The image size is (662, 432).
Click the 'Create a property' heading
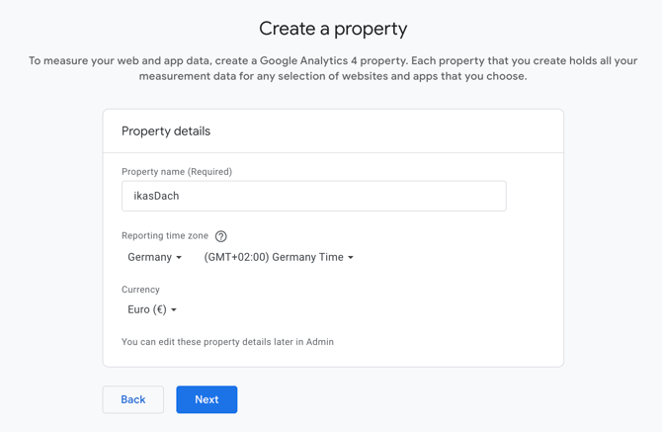(333, 29)
